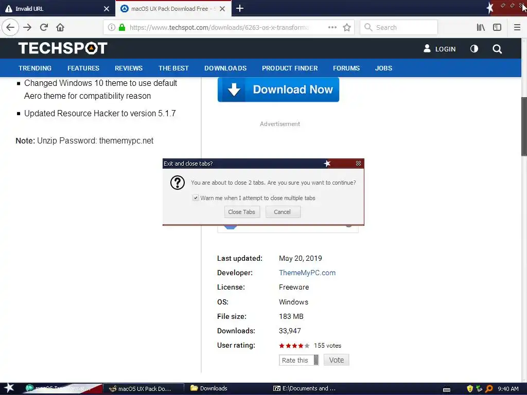The image size is (527, 395).
Task: Click inside the Firefox Search box
Action: pyautogui.click(x=399, y=27)
